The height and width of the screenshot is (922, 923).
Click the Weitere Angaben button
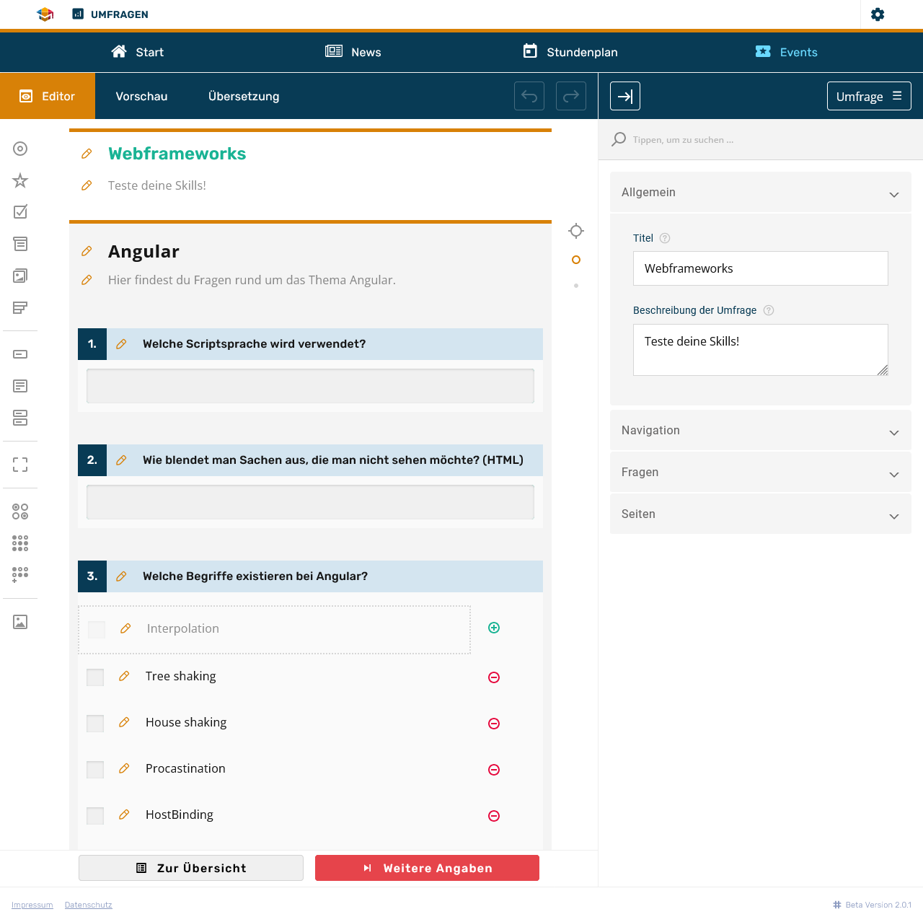(x=426, y=868)
